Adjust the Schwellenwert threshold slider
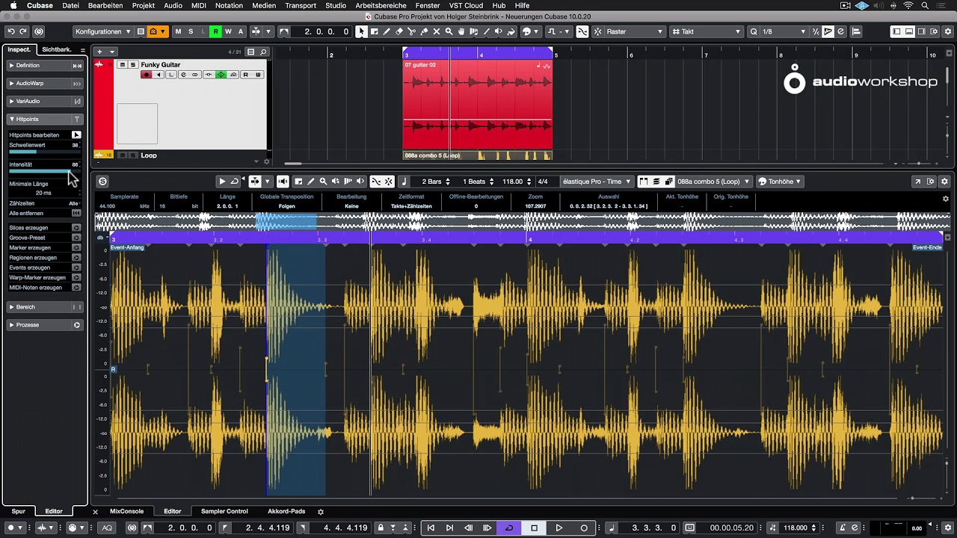 43,152
